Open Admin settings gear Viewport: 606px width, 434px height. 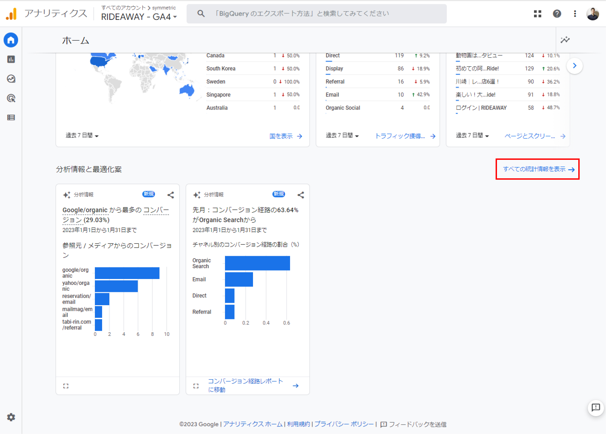[11, 417]
